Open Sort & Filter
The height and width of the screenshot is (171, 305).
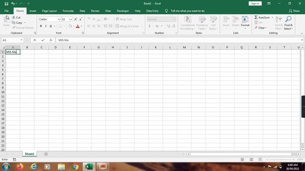point(278,23)
